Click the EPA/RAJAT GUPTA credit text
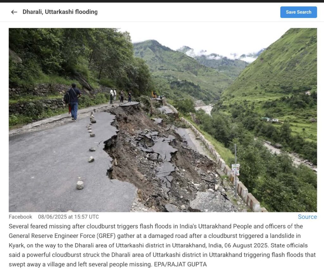Image resolution: width=324 pixels, height=280 pixels. (180, 264)
